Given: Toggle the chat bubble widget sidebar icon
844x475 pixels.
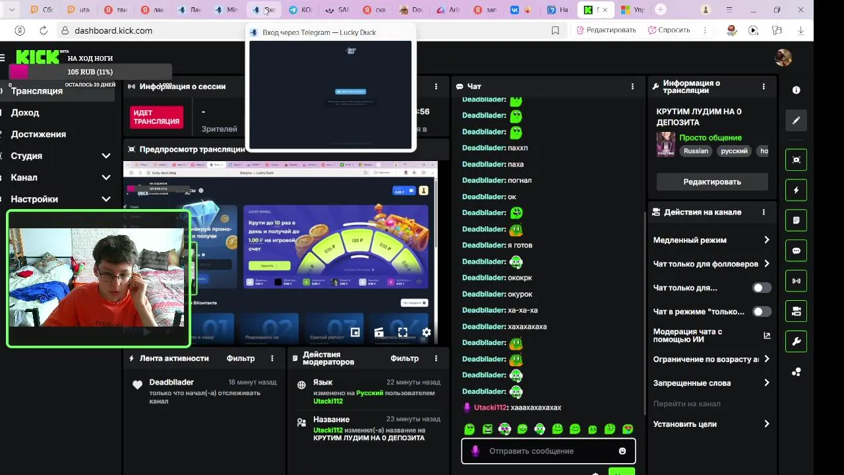Looking at the screenshot, I should coord(796,251).
